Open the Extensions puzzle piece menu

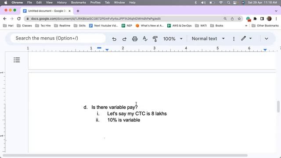[255, 18]
